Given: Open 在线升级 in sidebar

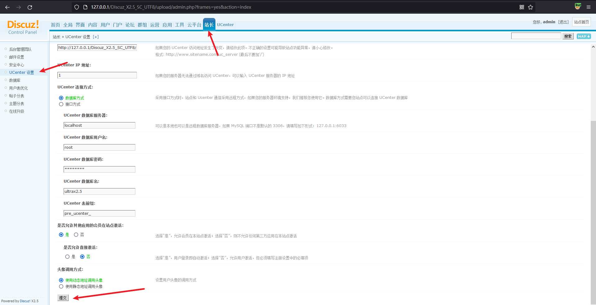Looking at the screenshot, I should pos(16,111).
